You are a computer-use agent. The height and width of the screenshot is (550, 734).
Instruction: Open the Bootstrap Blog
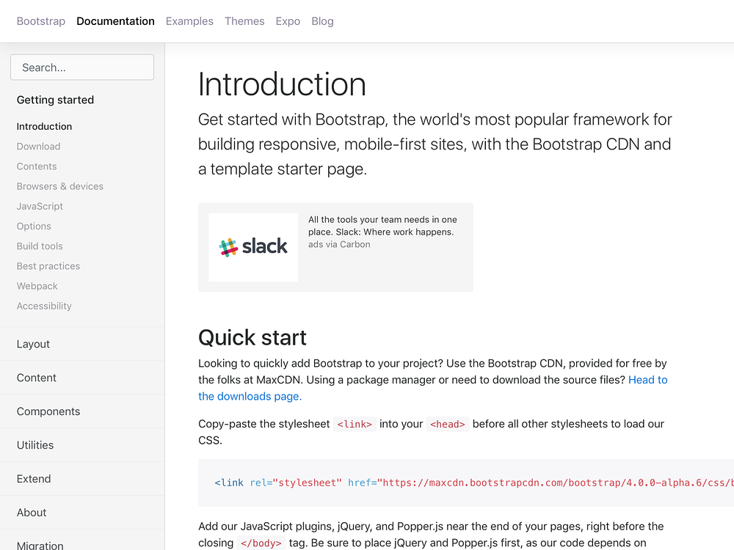(x=322, y=21)
